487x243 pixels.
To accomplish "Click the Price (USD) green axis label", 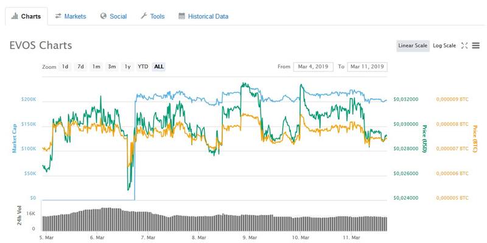I will (424, 139).
